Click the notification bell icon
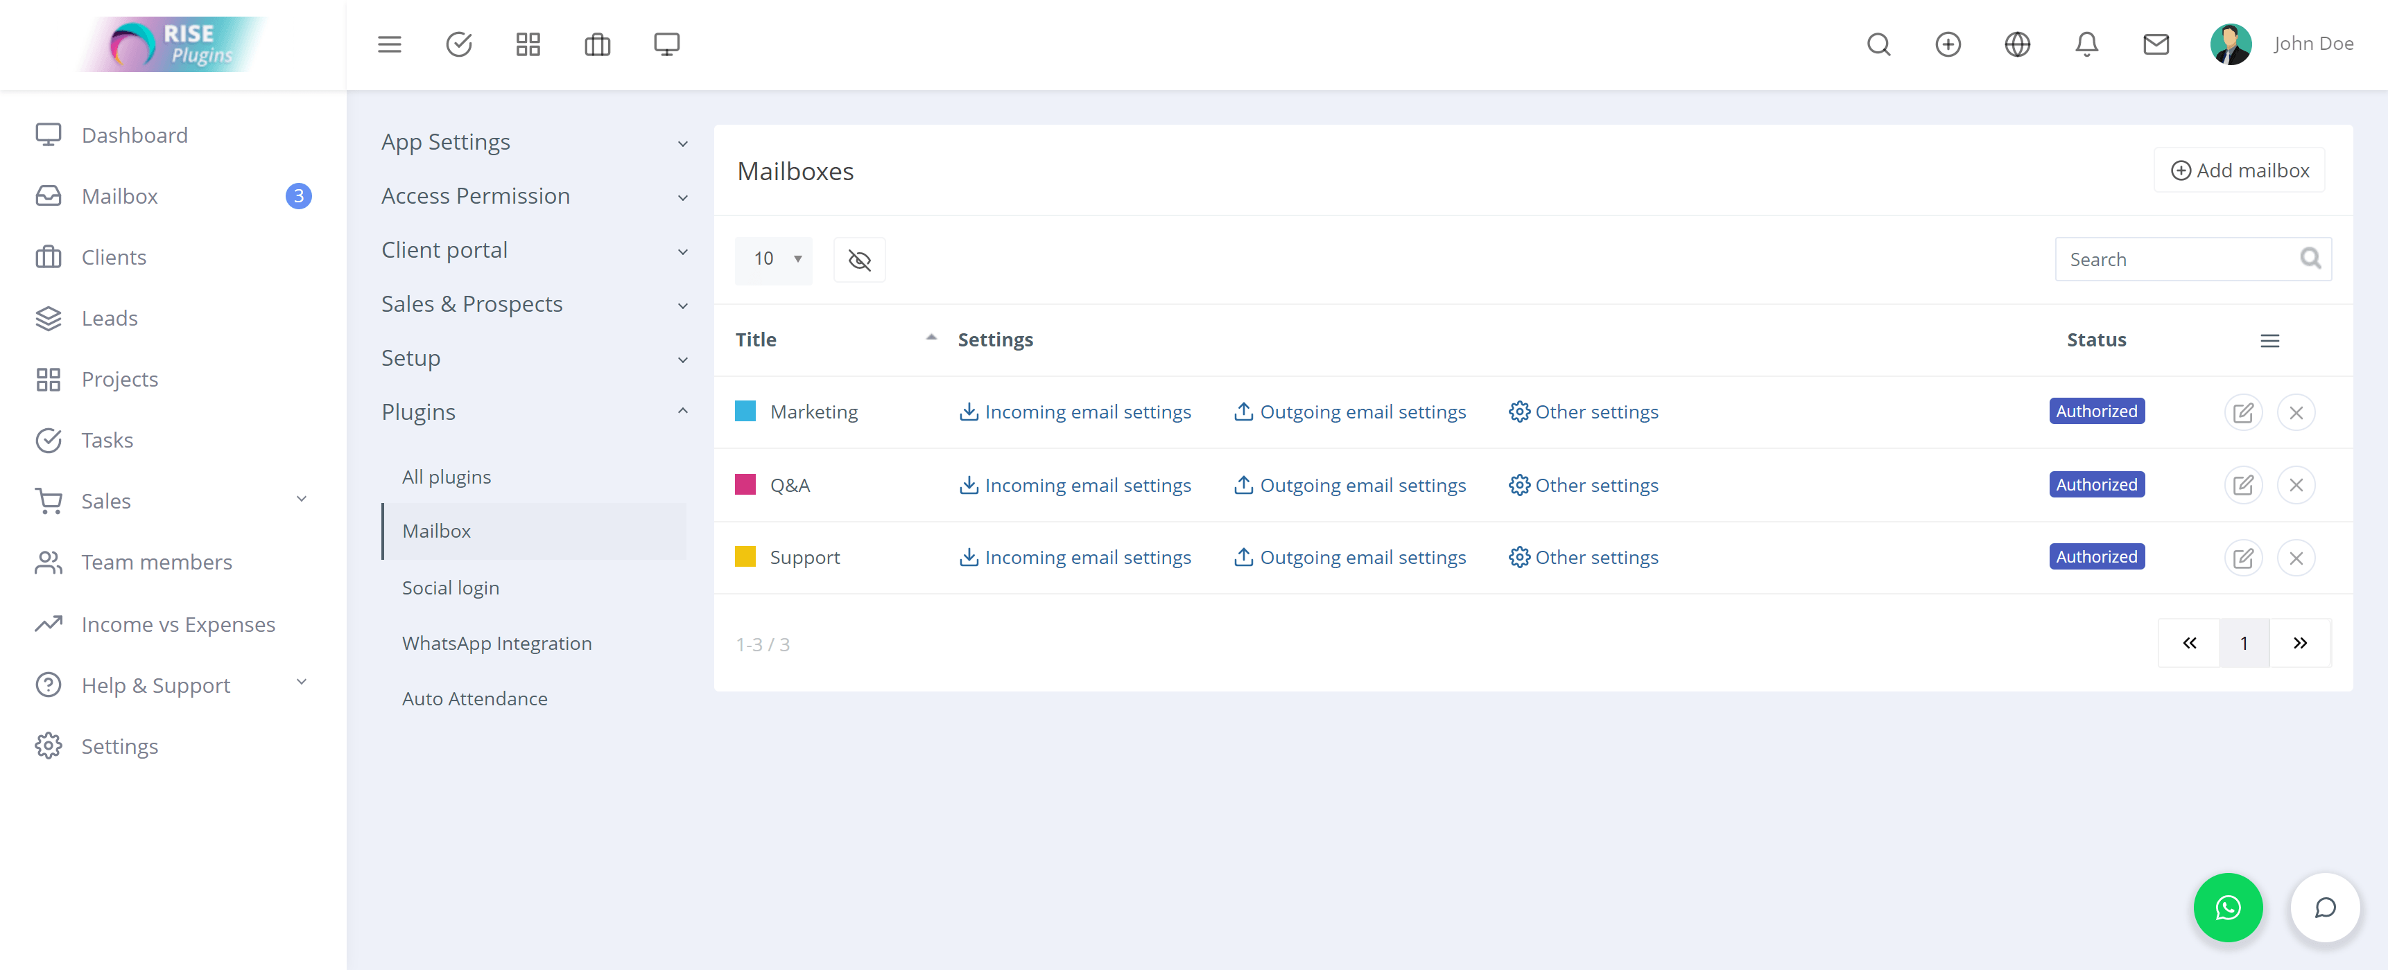Screen dimensions: 2388x970 point(2086,43)
